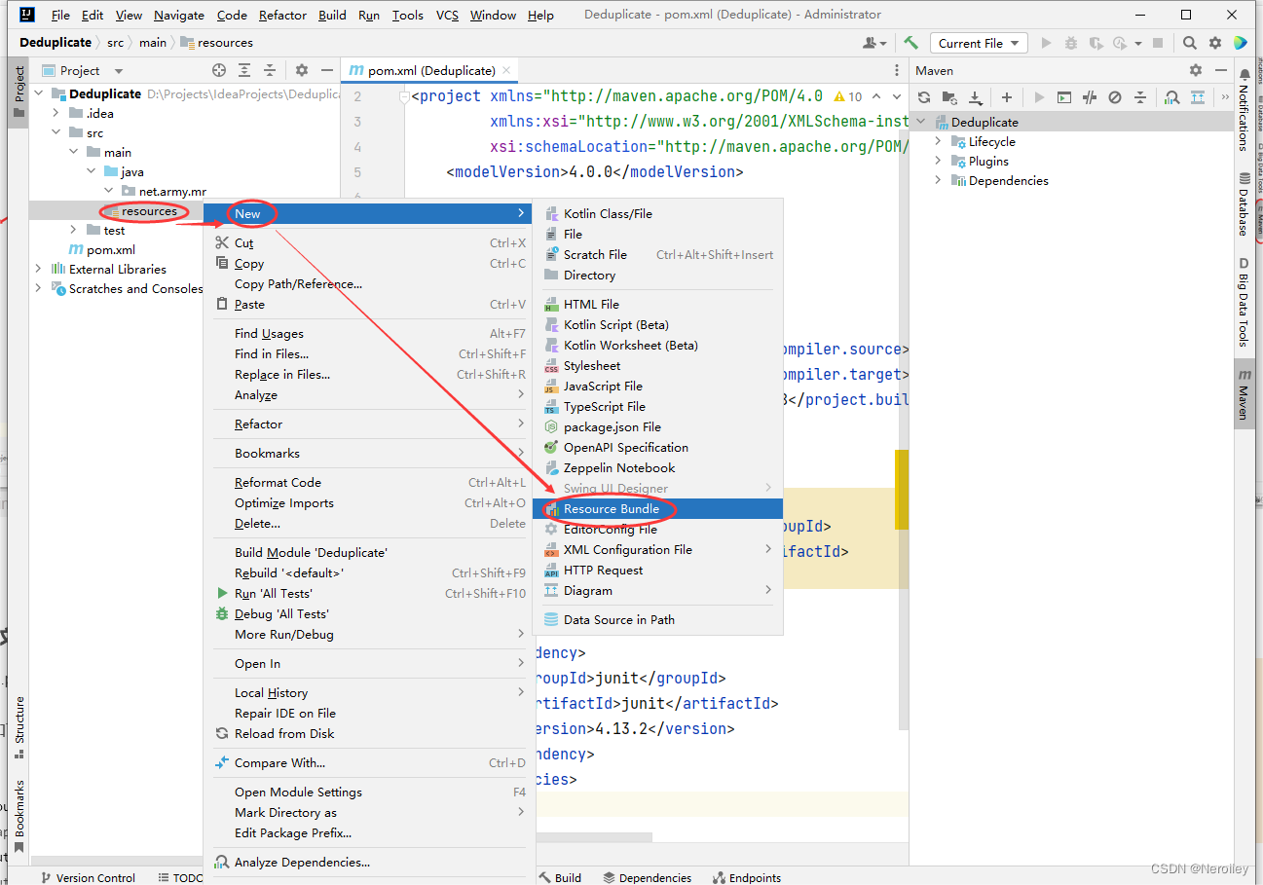Hide the Maven tool window
Screen dimensions: 1263x885
1220,70
